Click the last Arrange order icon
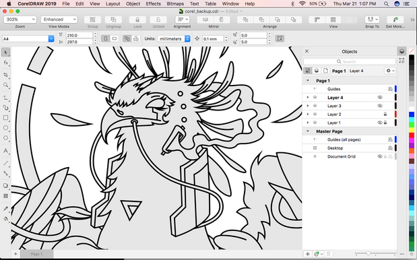Screen dimensions: 417x260 (293, 20)
